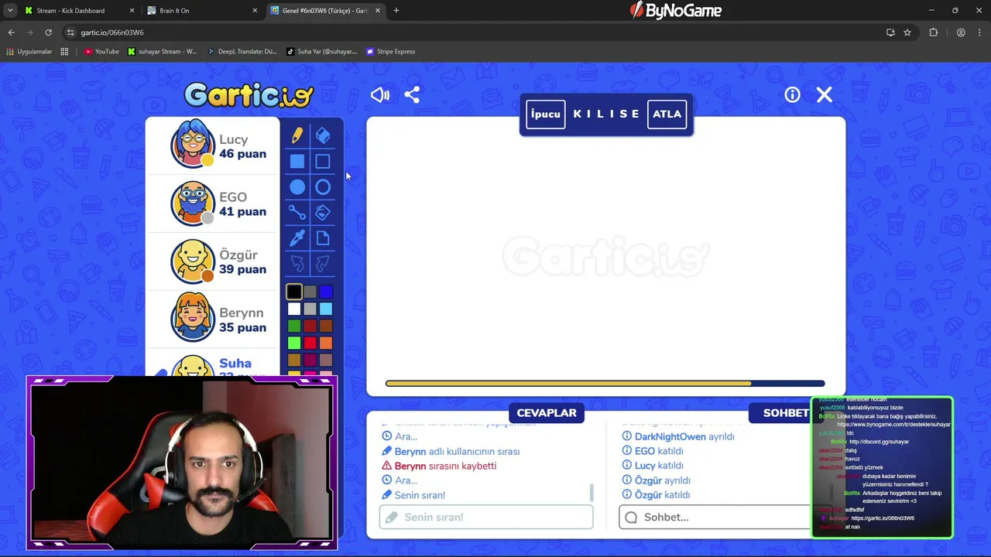This screenshot has height=557, width=991.
Task: Select the straight line tool
Action: point(297,212)
